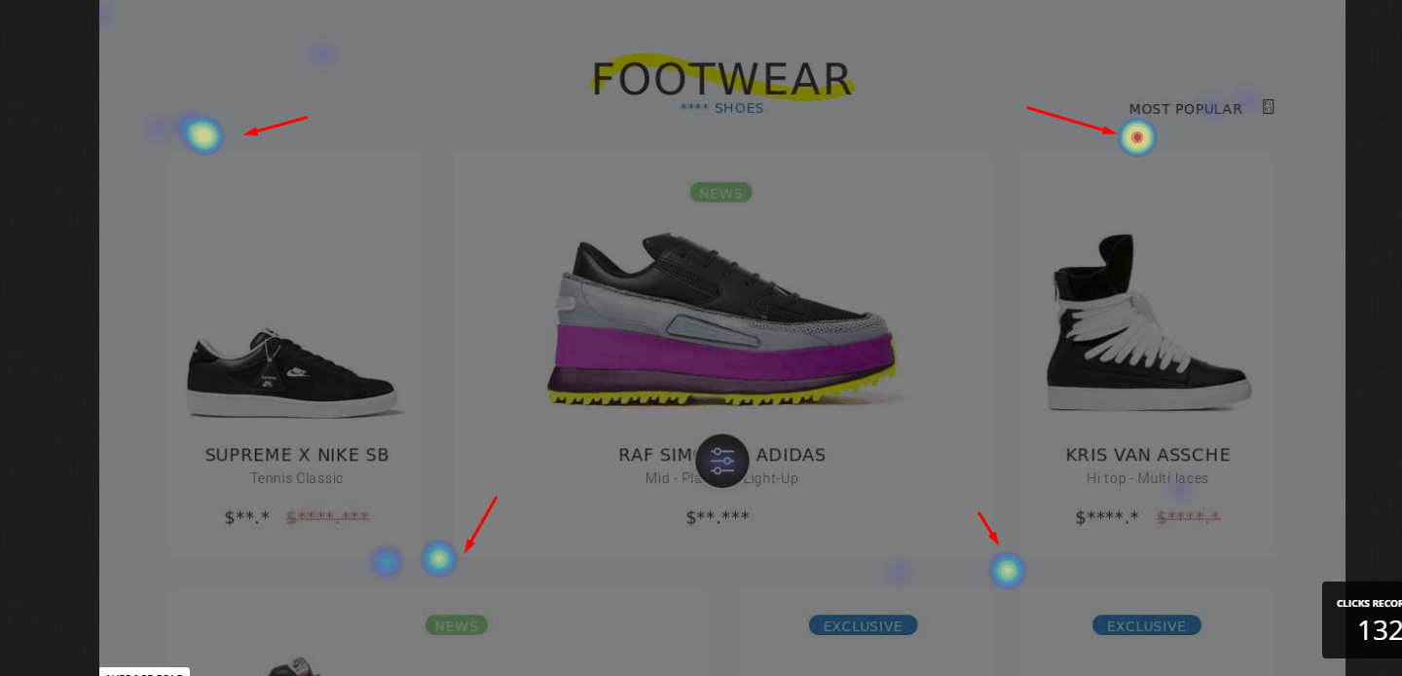Open the Clicks Recorded counter panel
Image resolution: width=1402 pixels, height=676 pixels.
point(1362,620)
